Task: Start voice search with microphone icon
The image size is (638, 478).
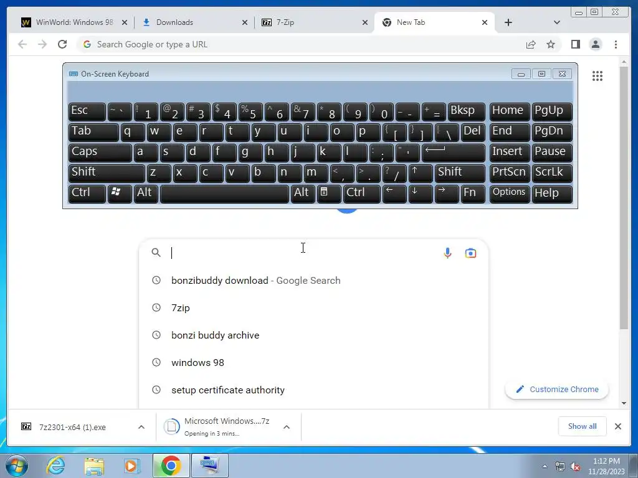Action: [x=447, y=253]
